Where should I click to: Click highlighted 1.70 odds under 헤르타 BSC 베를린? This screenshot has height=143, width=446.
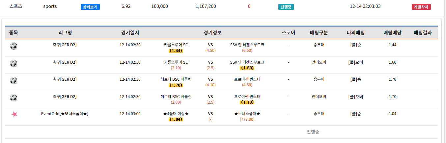click(x=176, y=85)
